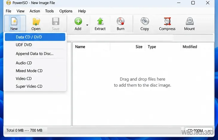Choose Mixed Mode CD entry
The image size is (218, 140).
[x=35, y=71]
